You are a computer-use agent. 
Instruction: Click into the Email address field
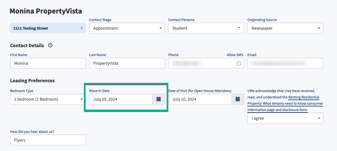point(285,63)
